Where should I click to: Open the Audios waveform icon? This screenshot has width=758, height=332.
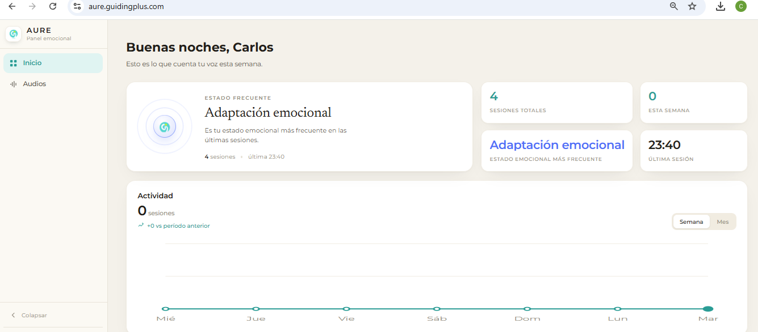(14, 84)
